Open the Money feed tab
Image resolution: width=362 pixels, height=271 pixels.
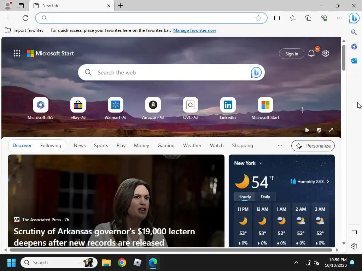(141, 145)
